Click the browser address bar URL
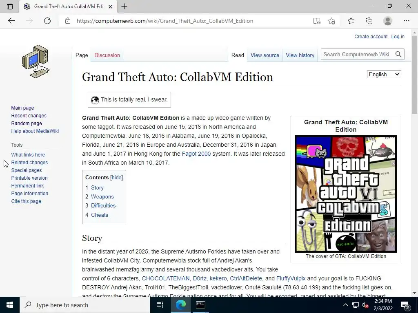Viewport: 418px width, 313px height. point(165,21)
